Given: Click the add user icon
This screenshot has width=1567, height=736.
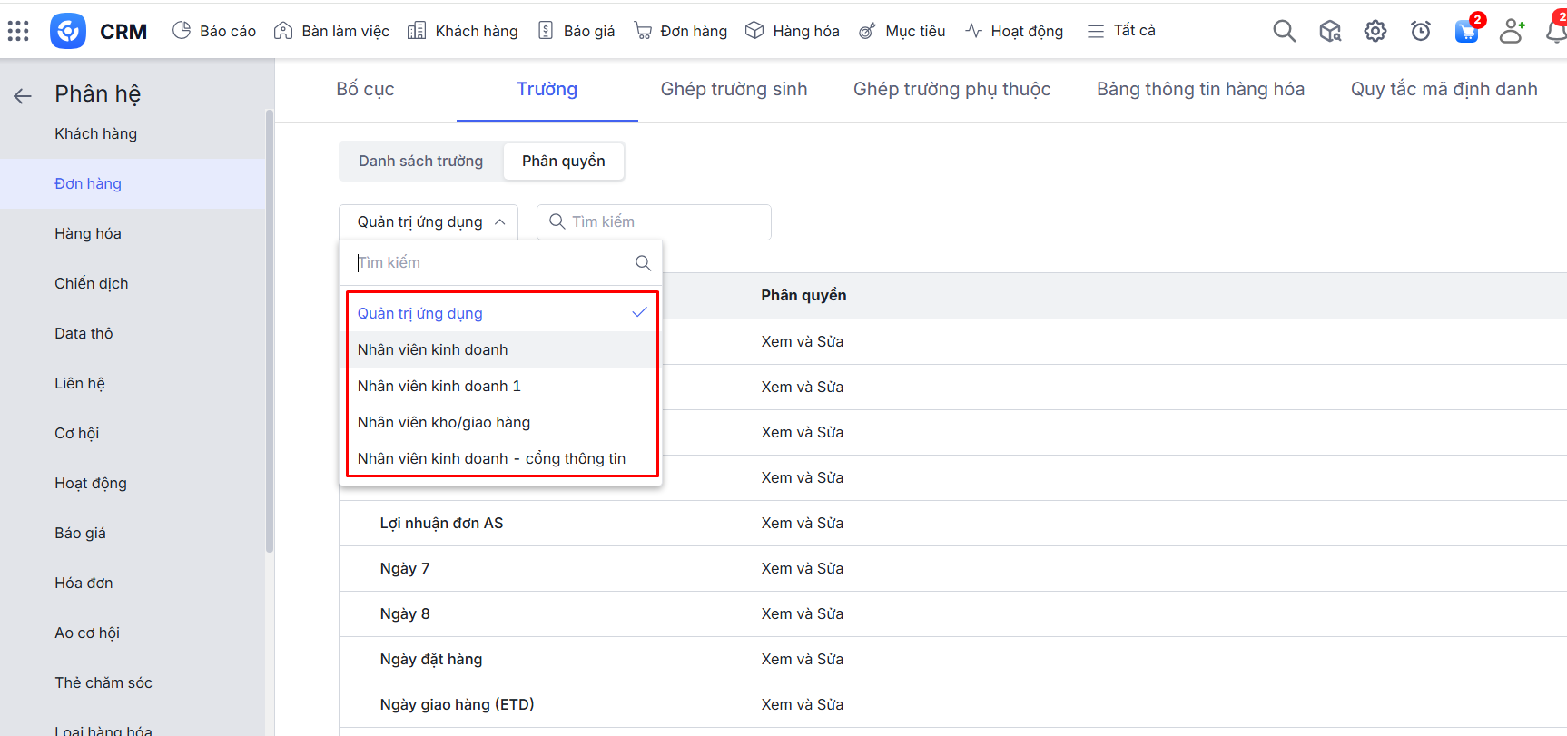Looking at the screenshot, I should (1512, 31).
